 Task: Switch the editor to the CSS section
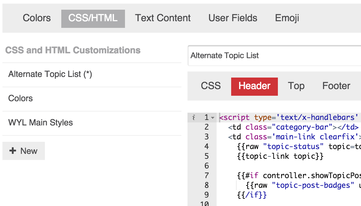click(x=211, y=86)
